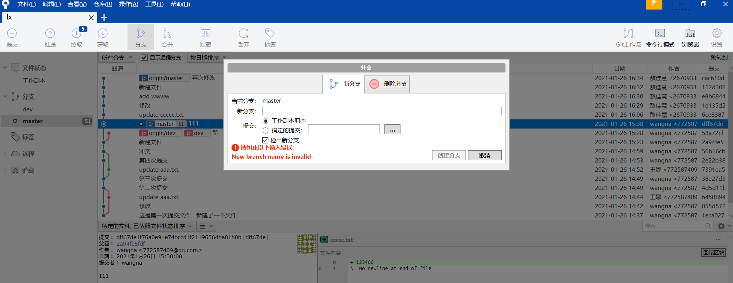The height and width of the screenshot is (283, 733).
Task: Click the author avatar thumbnail
Action: coord(307,244)
